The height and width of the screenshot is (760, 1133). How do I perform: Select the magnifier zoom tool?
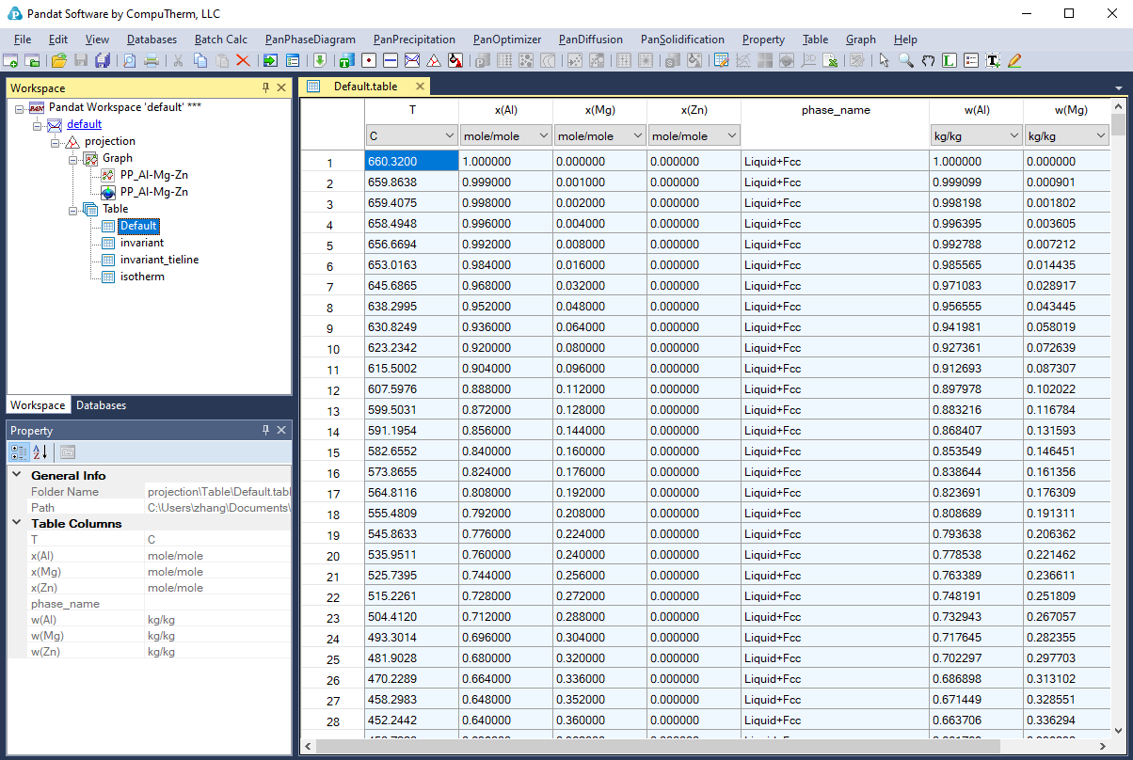(x=905, y=61)
